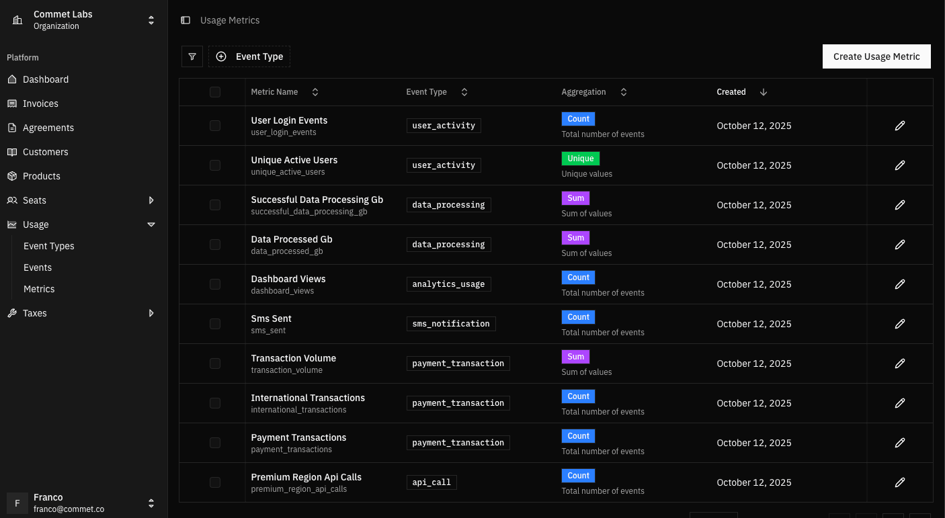Expand the Seats section in the sidebar
This screenshot has height=518, width=945.
point(151,200)
